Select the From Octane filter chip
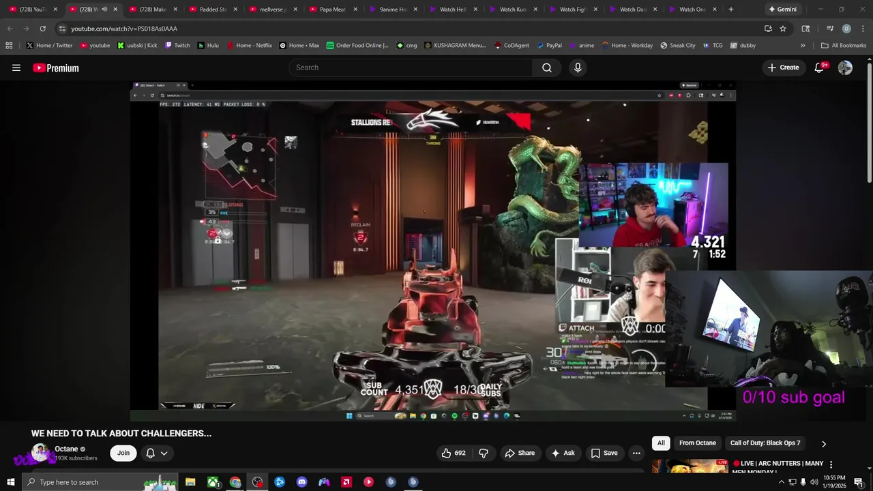 click(698, 443)
